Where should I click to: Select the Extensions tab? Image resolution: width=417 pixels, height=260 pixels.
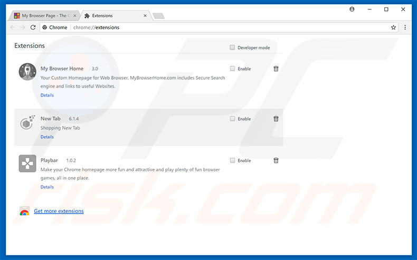(115, 16)
